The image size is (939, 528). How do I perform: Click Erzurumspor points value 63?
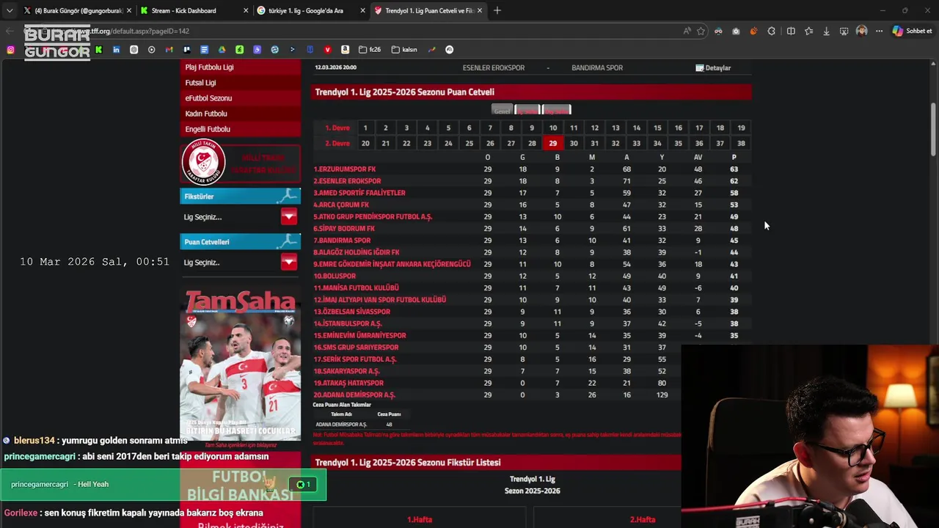point(734,169)
